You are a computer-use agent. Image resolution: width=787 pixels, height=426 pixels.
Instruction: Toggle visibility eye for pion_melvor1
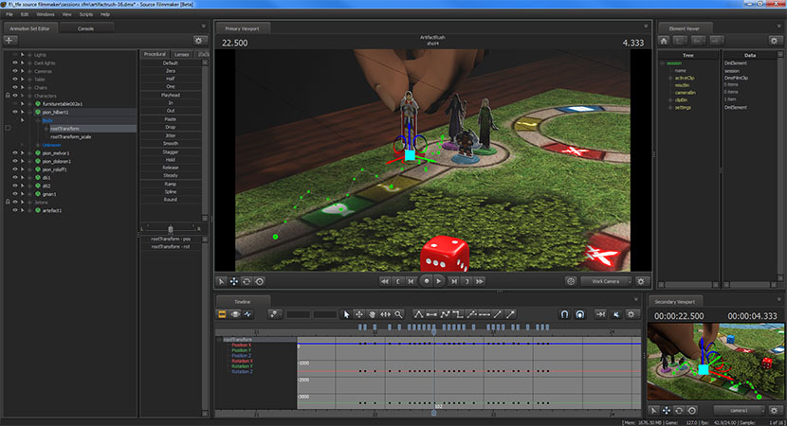pyautogui.click(x=15, y=152)
